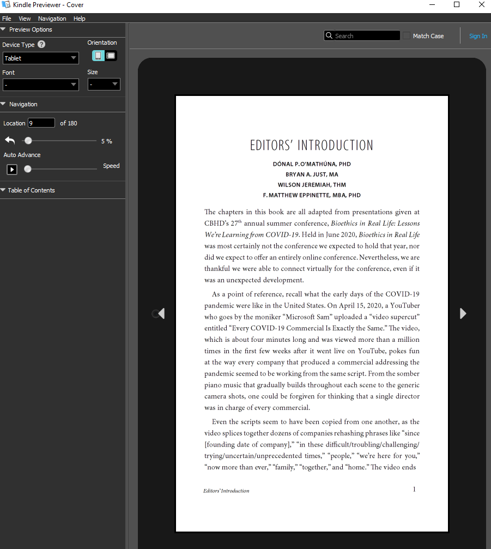491x549 pixels.
Task: Collapse the Preview Options section
Action: 3,29
